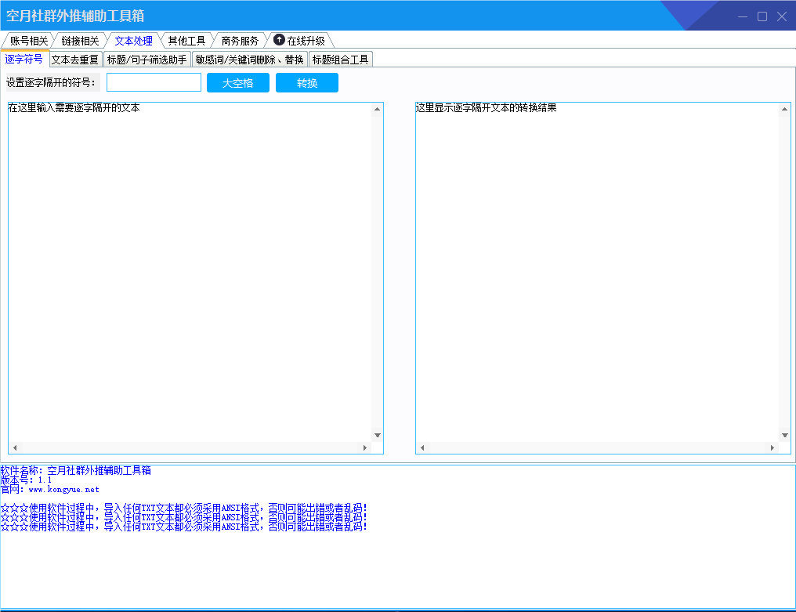Open the 账号相关 tab
796x612 pixels.
tap(29, 41)
